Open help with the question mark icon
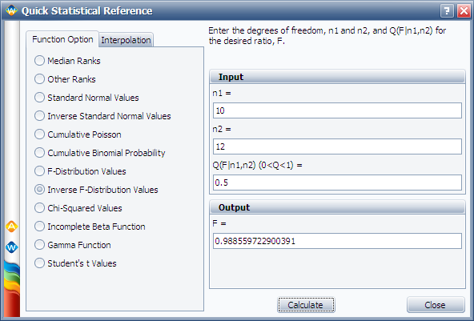474x321 pixels. pos(447,11)
